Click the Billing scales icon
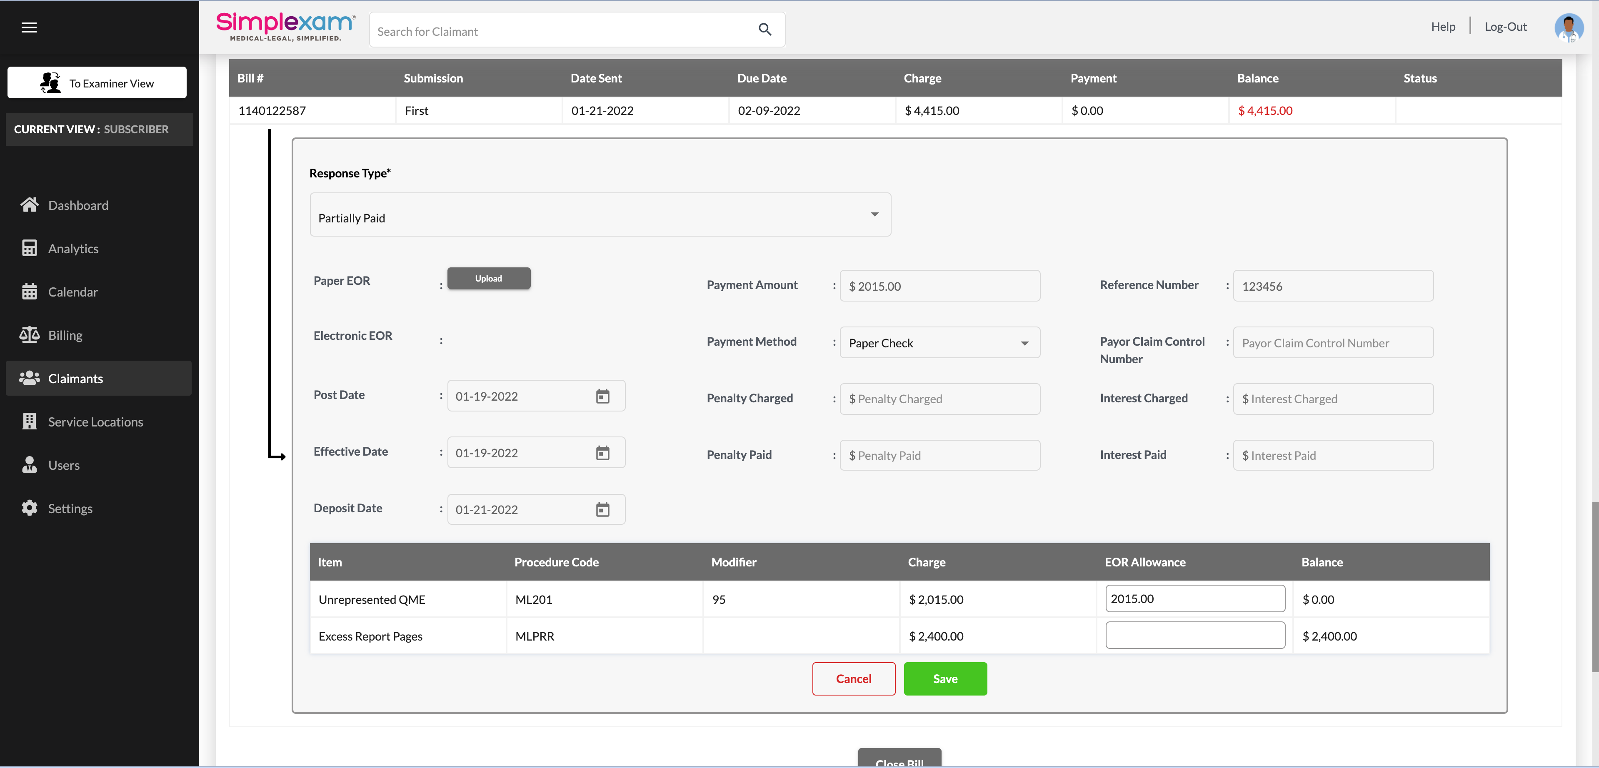Screen dimensions: 1599x768 tap(29, 335)
